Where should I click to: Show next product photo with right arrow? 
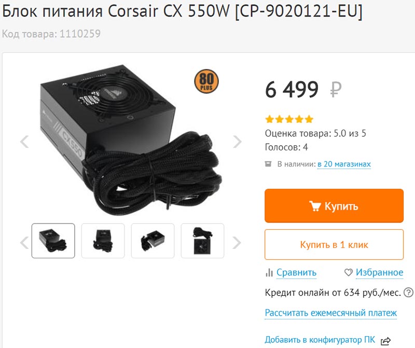[x=238, y=142]
